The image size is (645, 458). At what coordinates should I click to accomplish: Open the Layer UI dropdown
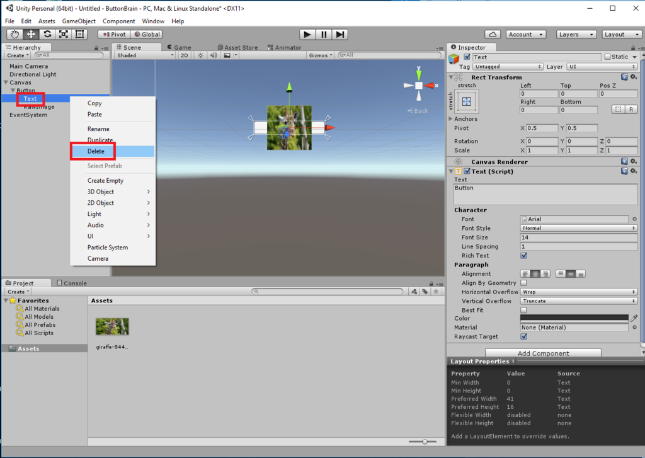pos(602,67)
